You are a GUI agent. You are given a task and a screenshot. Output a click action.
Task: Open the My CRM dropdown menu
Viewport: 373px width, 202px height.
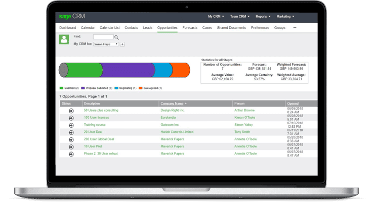click(217, 16)
